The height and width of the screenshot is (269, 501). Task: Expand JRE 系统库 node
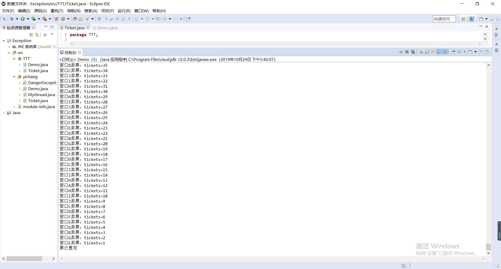tap(9, 47)
